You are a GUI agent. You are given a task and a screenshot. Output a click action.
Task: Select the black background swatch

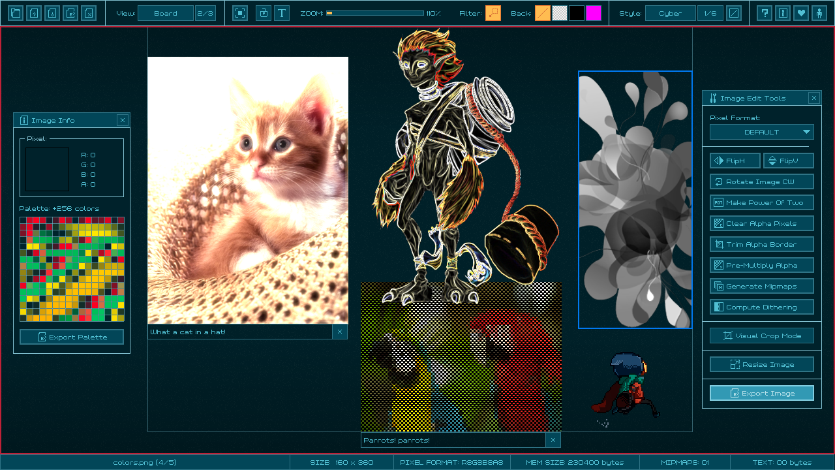[x=577, y=13]
